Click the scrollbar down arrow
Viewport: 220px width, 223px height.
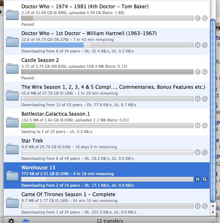point(213,213)
